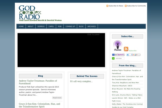Open sidebar link Andrew Taylor-Troutman: Parables of Parenthood
Image resolution: width=162 pixels, height=108 pixels.
coord(126,72)
